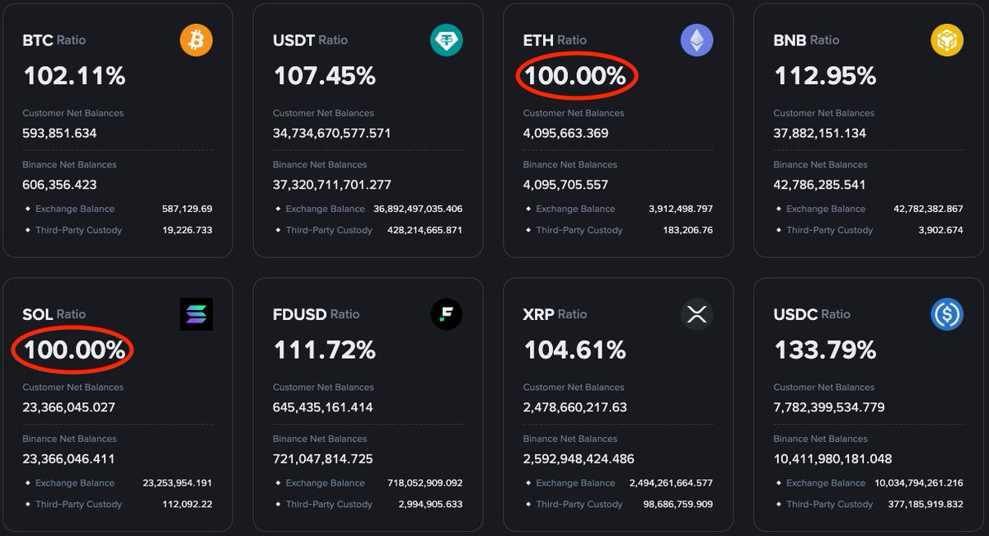Viewport: 989px width, 536px height.
Task: Click BTC Customer Net Balances value 593,851.634
Action: click(x=59, y=133)
